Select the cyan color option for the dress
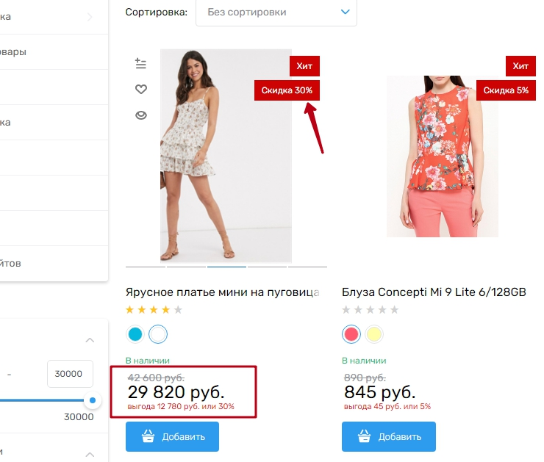The height and width of the screenshot is (462, 544). (135, 335)
